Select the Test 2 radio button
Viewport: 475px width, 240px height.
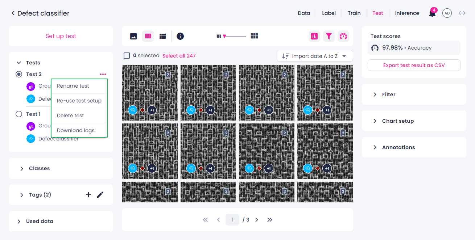click(19, 74)
